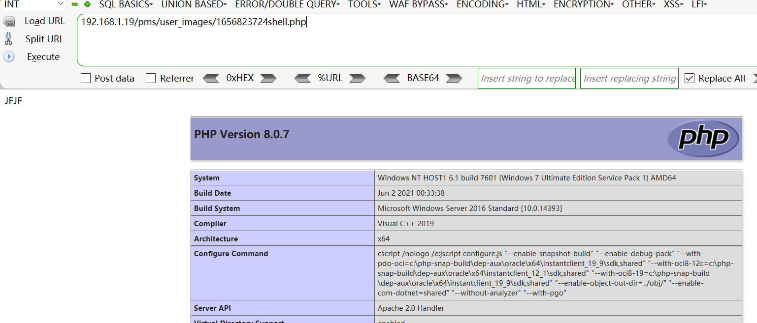This screenshot has height=323, width=757.
Task: Open the OTHER menu
Action: point(638,4)
